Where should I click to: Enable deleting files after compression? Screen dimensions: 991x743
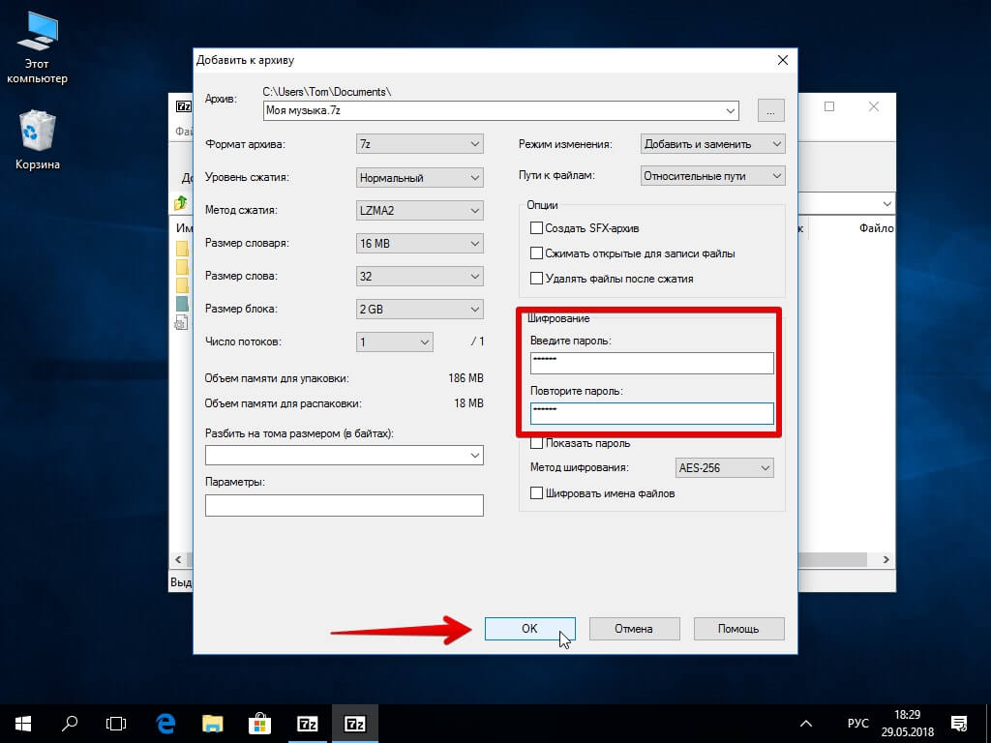click(536, 279)
